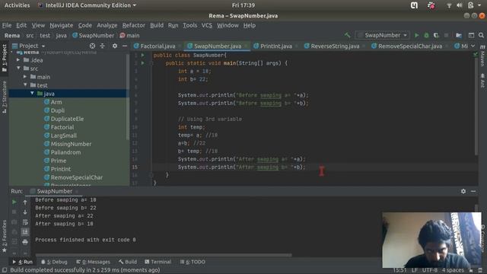This screenshot has width=487, height=274.
Task: Hide the Project panel with minus icon
Action: (x=125, y=46)
